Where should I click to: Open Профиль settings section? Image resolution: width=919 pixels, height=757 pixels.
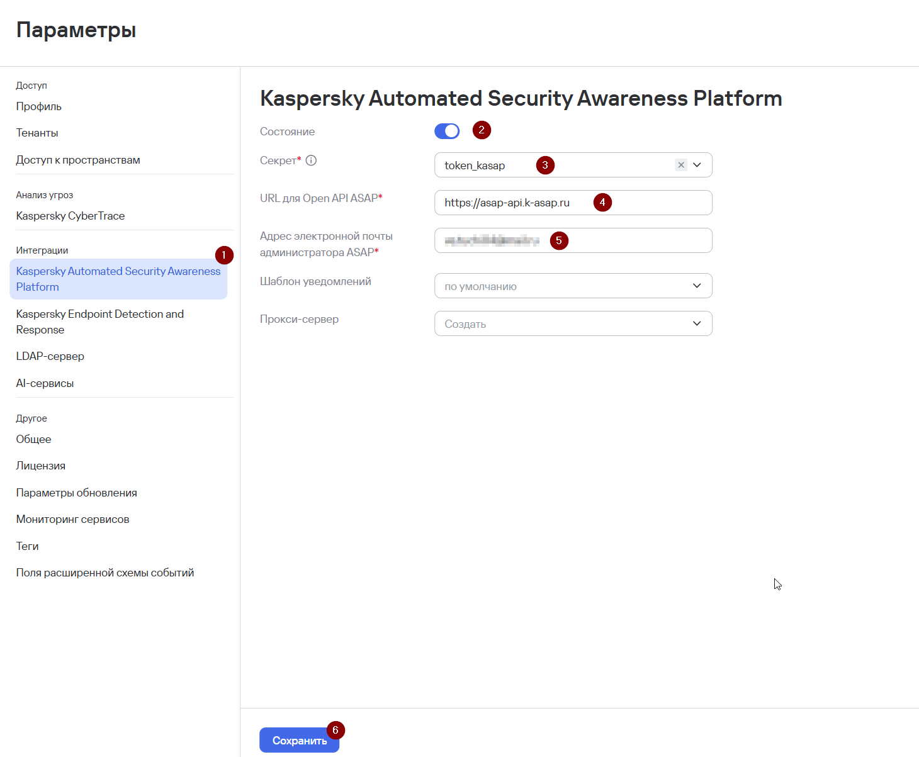click(x=39, y=106)
